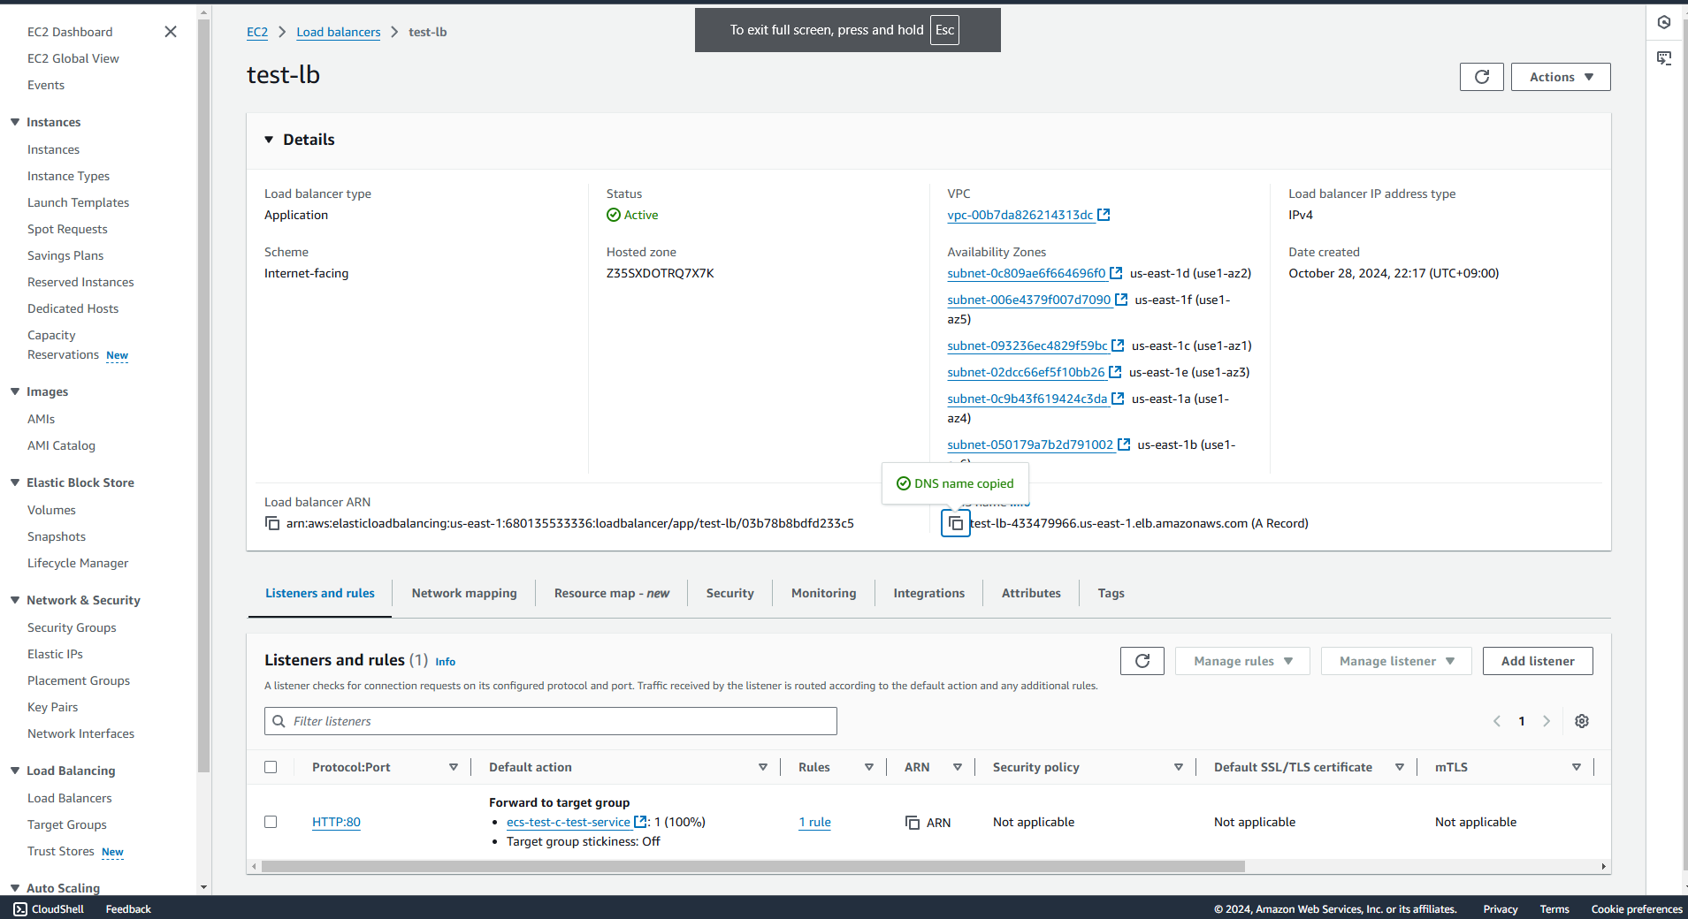Open the Actions dropdown
The width and height of the screenshot is (1688, 919).
(1561, 77)
